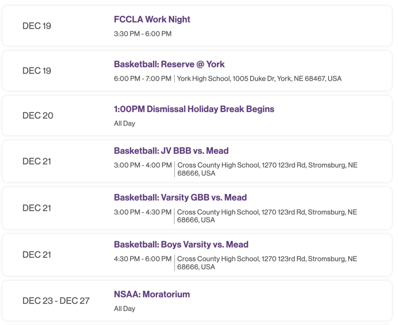Open Basketball: Boys Varsity vs. Mead event
Viewport: 398px width, 325px height.
point(181,244)
